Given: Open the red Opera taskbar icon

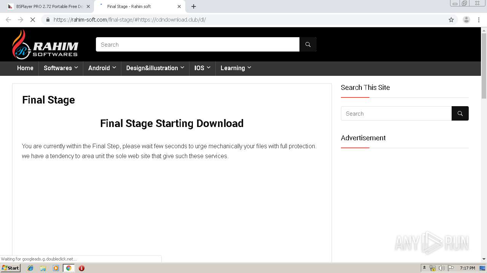Looking at the screenshot, I should tap(81, 268).
